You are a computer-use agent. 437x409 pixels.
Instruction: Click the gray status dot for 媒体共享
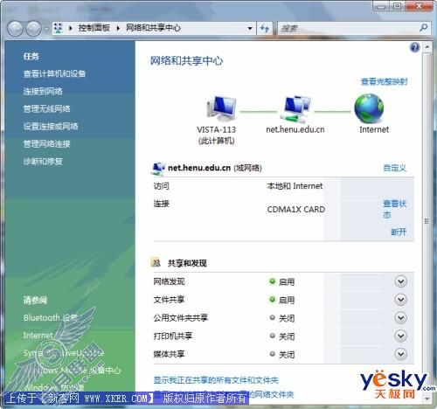click(272, 354)
